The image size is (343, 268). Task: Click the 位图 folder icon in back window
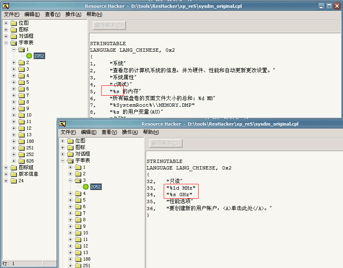pos(14,23)
